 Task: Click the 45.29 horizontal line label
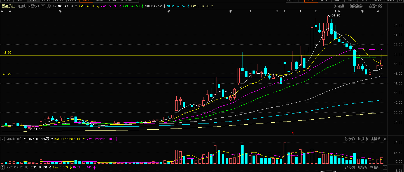[x=7, y=74]
